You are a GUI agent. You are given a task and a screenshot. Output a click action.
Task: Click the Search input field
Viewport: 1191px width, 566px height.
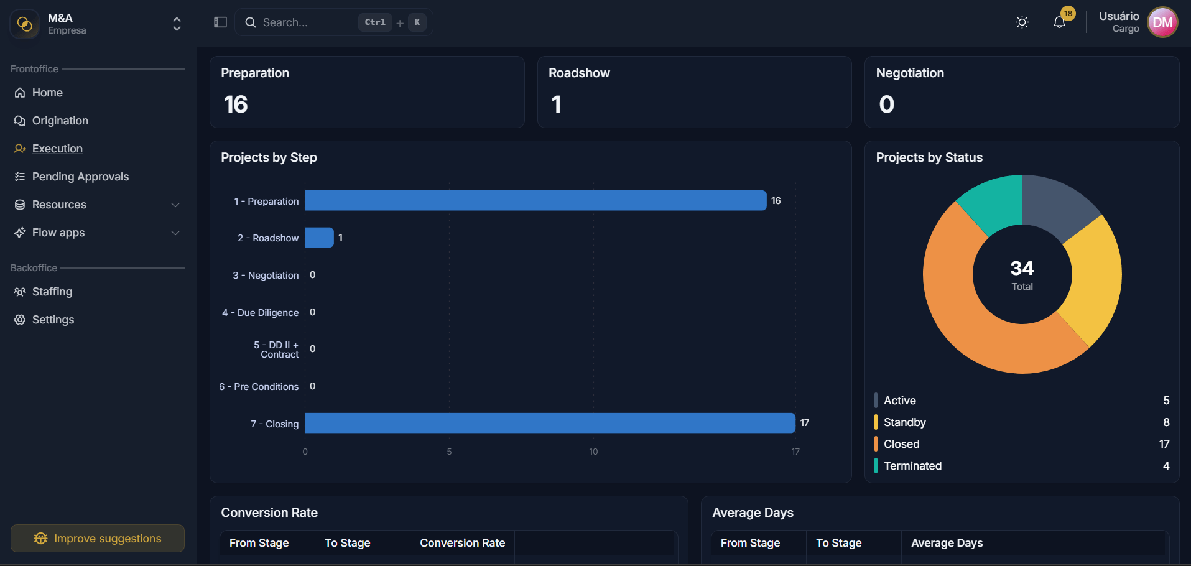(x=334, y=22)
